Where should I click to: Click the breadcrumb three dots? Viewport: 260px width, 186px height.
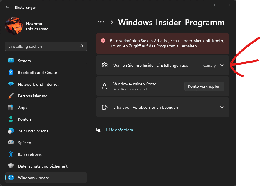(x=101, y=22)
